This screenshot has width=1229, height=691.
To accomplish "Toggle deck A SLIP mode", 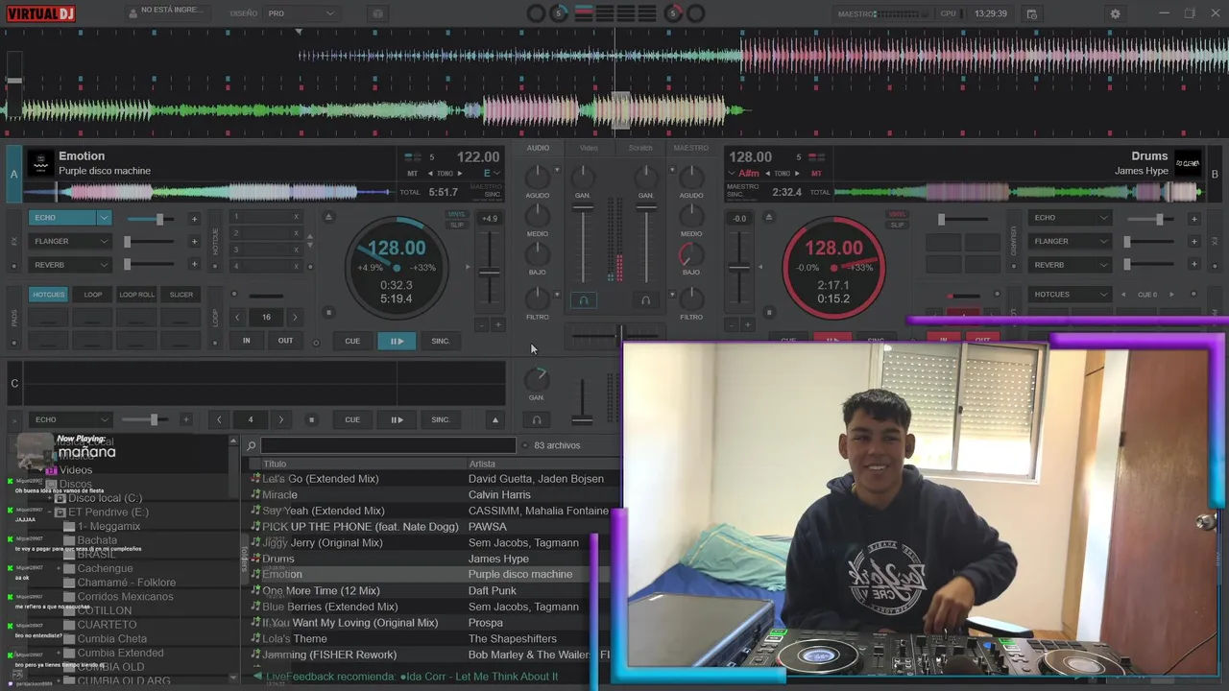I will point(457,225).
